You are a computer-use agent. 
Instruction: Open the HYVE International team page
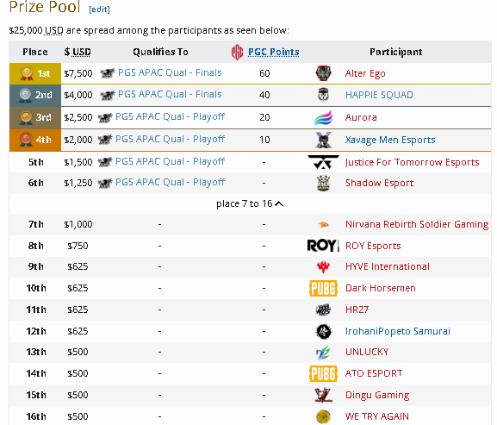[x=388, y=266]
